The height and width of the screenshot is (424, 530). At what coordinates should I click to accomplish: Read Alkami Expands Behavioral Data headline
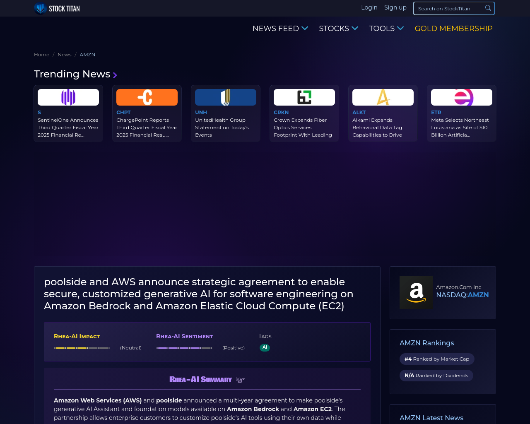377,128
